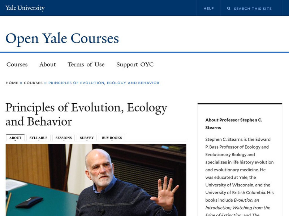Open the About menu item
Screen dimensions: 289x216
click(x=47, y=64)
